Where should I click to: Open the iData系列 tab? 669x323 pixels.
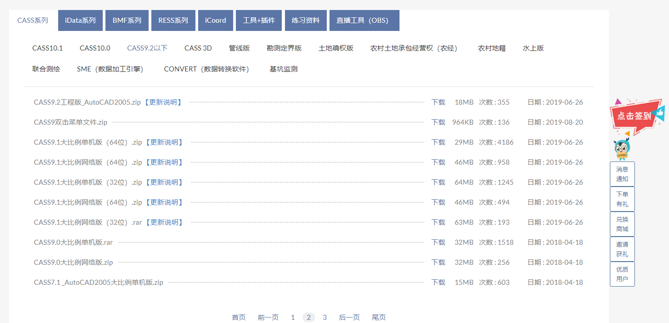80,20
